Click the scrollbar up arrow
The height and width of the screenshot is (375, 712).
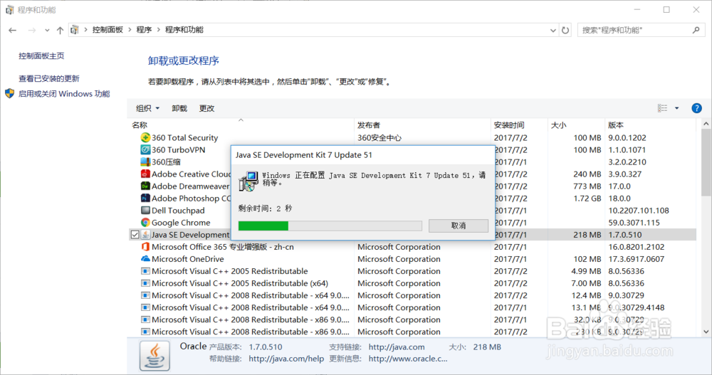706,124
